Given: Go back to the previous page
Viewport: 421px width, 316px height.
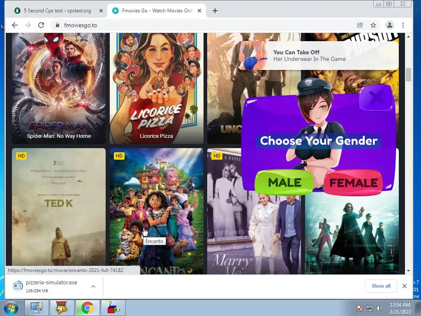Looking at the screenshot, I should tap(15, 25).
